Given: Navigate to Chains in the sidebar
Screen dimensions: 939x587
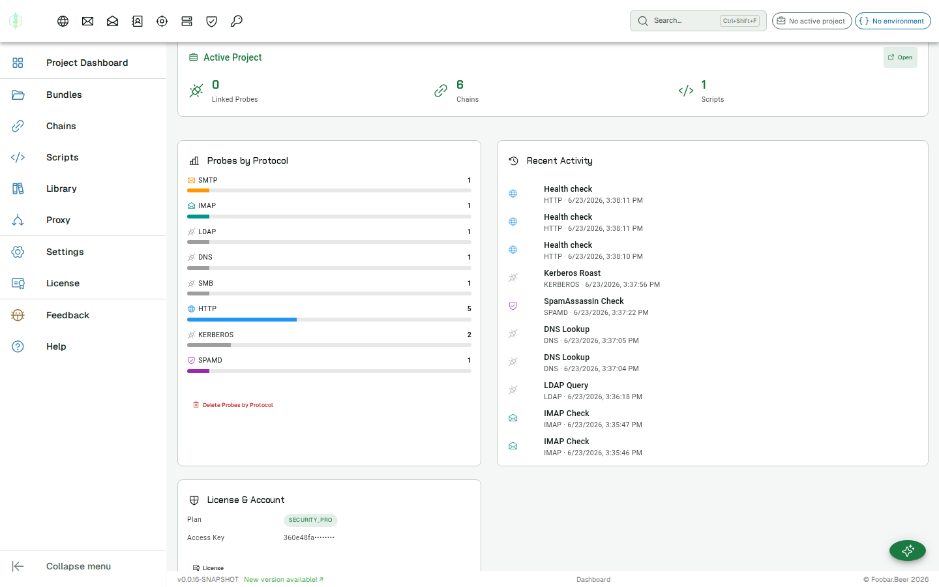Looking at the screenshot, I should (83, 126).
